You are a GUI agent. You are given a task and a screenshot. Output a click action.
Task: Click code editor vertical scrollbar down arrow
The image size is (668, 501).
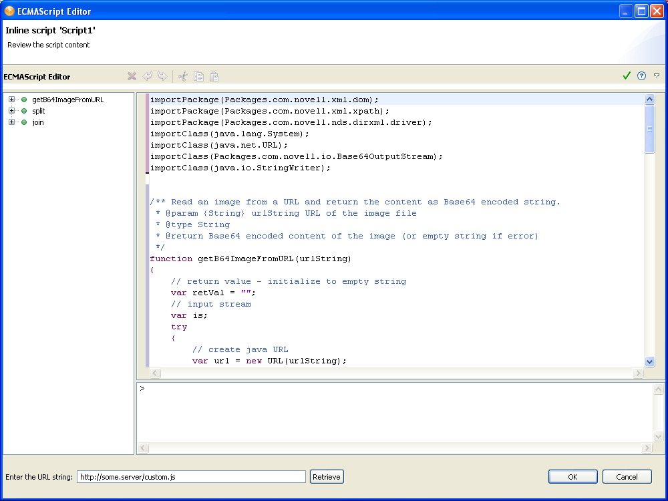[x=650, y=361]
